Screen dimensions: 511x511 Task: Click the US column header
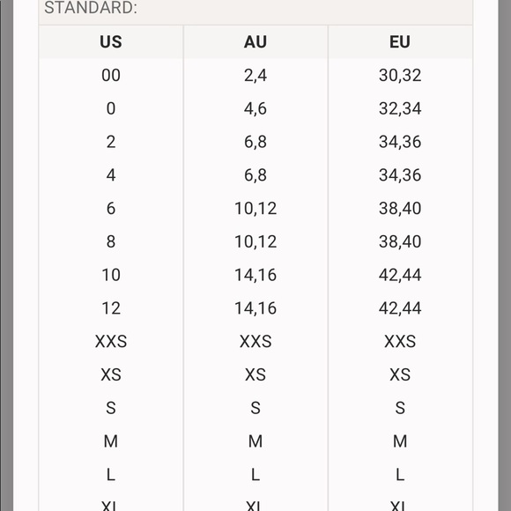point(111,42)
